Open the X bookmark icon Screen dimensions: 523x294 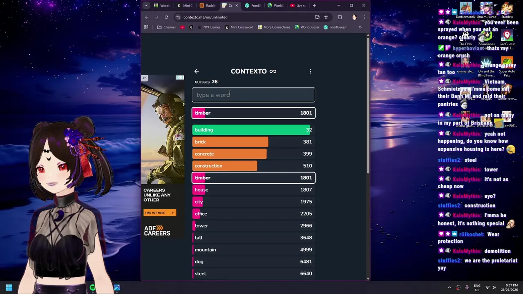coord(191,27)
